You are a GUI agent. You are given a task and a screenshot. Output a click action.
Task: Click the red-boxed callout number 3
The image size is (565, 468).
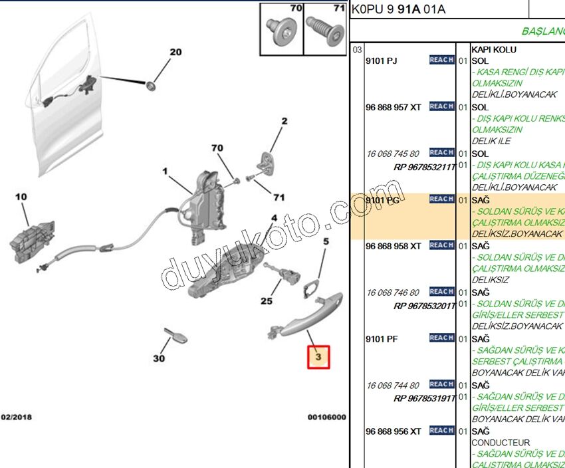coord(318,358)
